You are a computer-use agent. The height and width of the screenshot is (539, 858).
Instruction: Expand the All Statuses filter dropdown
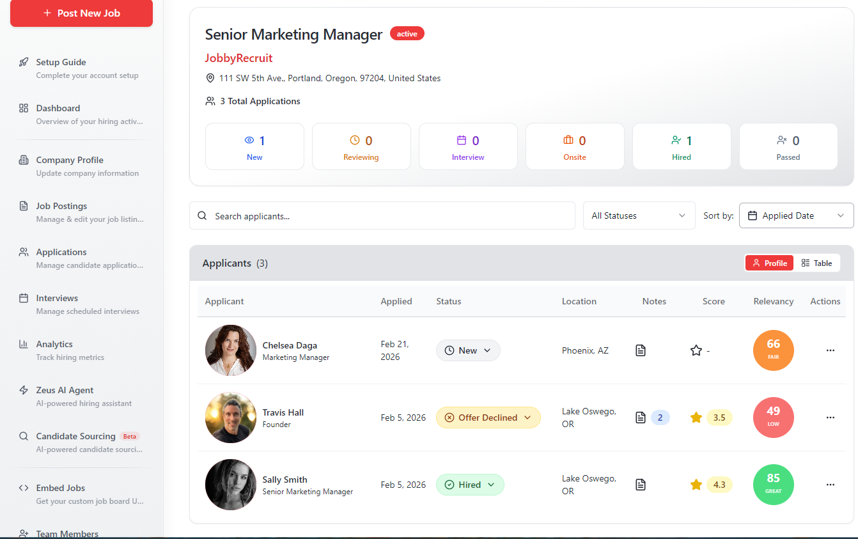tap(639, 215)
